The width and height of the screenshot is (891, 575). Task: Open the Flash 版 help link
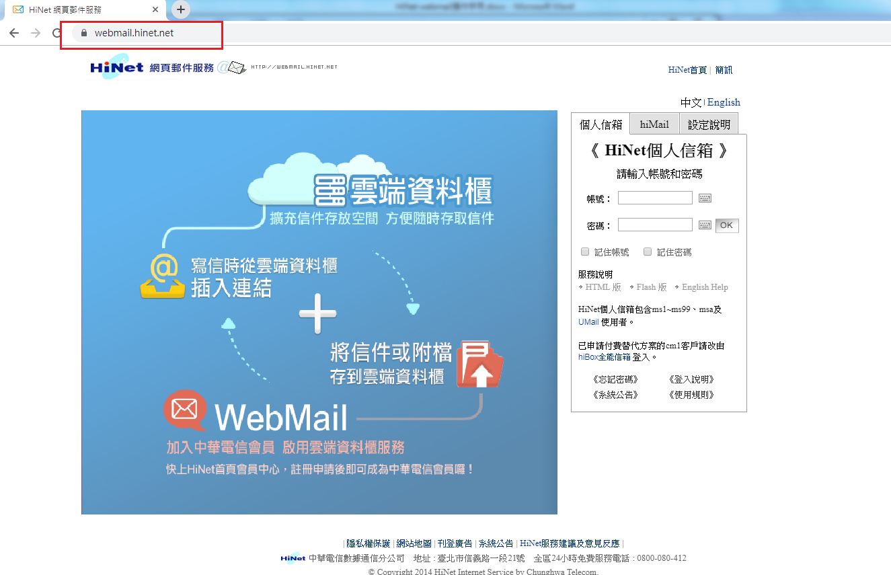coord(652,287)
